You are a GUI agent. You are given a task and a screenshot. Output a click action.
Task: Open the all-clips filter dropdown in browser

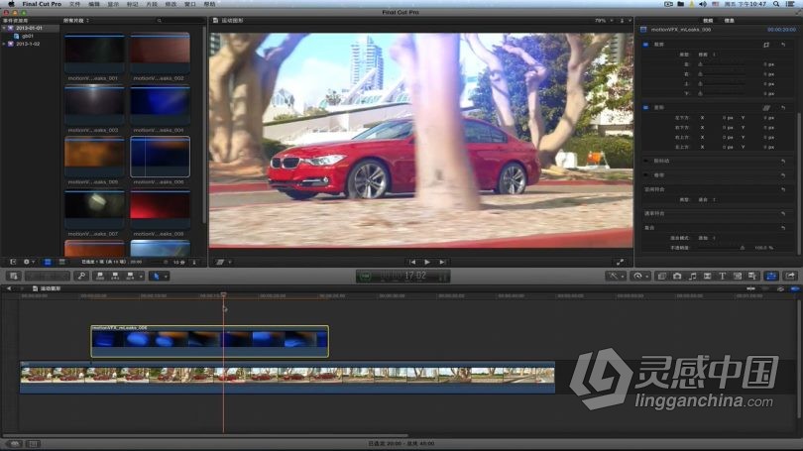tap(75, 21)
